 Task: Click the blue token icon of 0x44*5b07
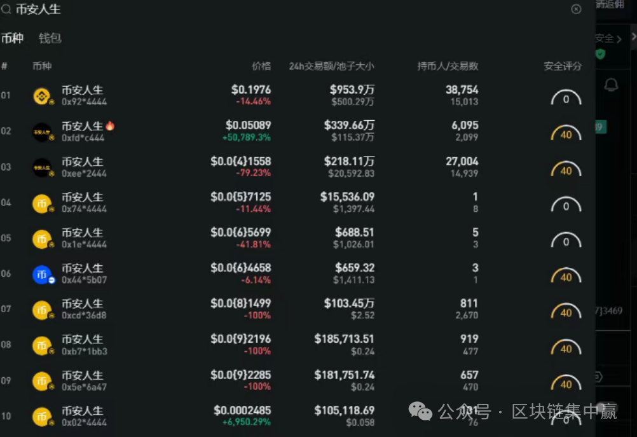(42, 275)
